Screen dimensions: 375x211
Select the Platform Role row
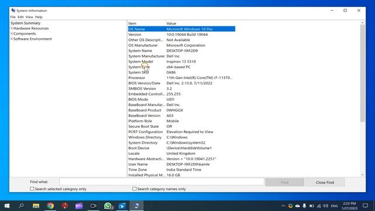click(182, 121)
